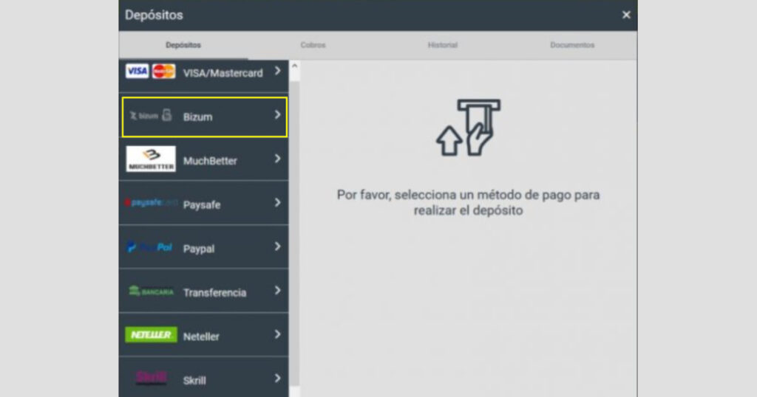The image size is (757, 397).
Task: Click the VISA card logo icon
Action: point(137,72)
